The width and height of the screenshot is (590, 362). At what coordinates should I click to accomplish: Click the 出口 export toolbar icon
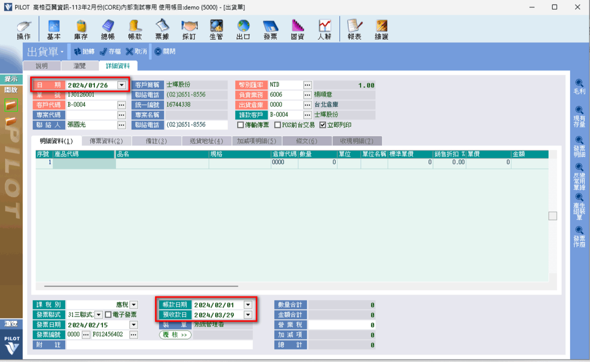point(243,29)
